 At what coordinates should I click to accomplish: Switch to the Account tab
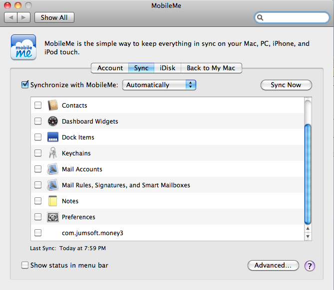tap(110, 68)
